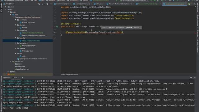Collapse the util package
This screenshot has width=199, height=112.
(16, 54)
